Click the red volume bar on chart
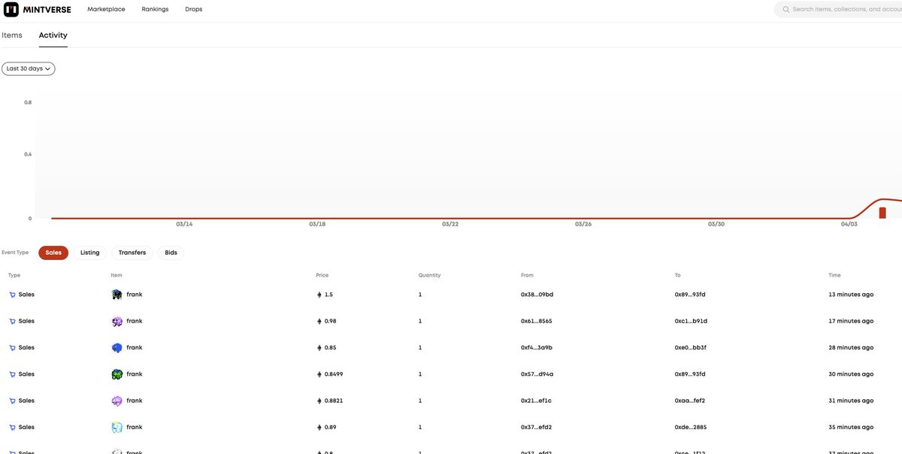902x454 pixels. pyautogui.click(x=882, y=213)
